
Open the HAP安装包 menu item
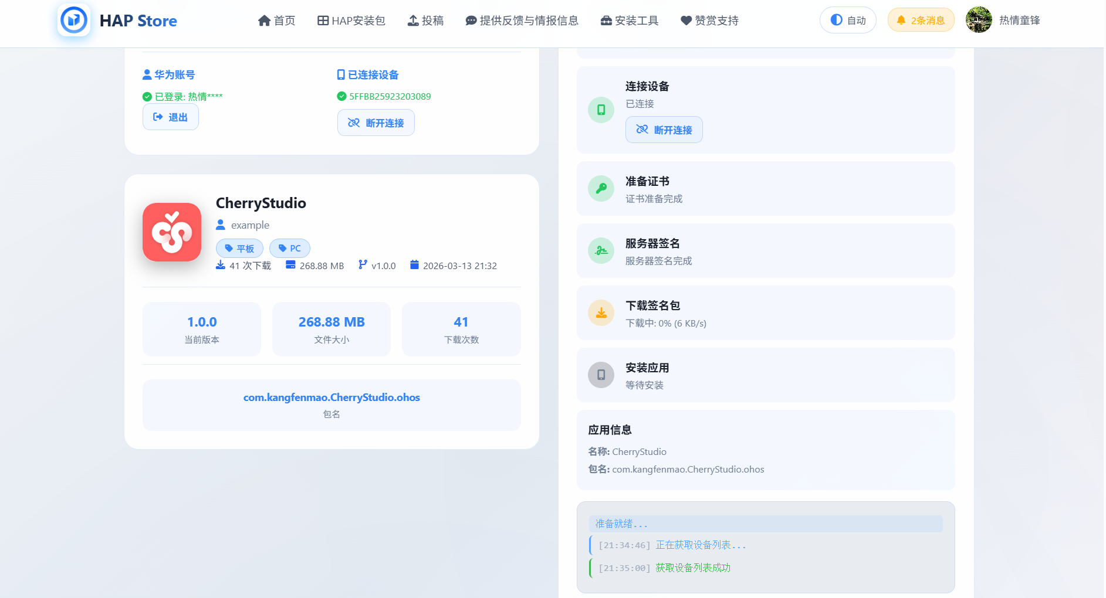coord(351,21)
